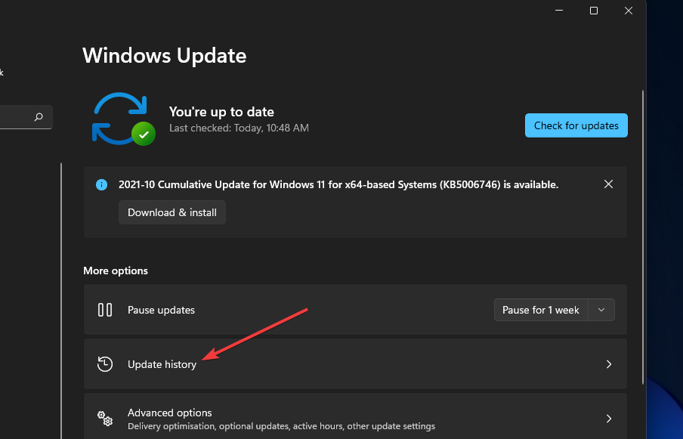This screenshot has width=683, height=439.
Task: Click the 'You're up to date' status text
Action: pos(221,112)
